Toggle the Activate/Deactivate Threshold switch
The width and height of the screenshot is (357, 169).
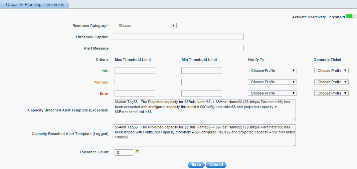(351, 16)
